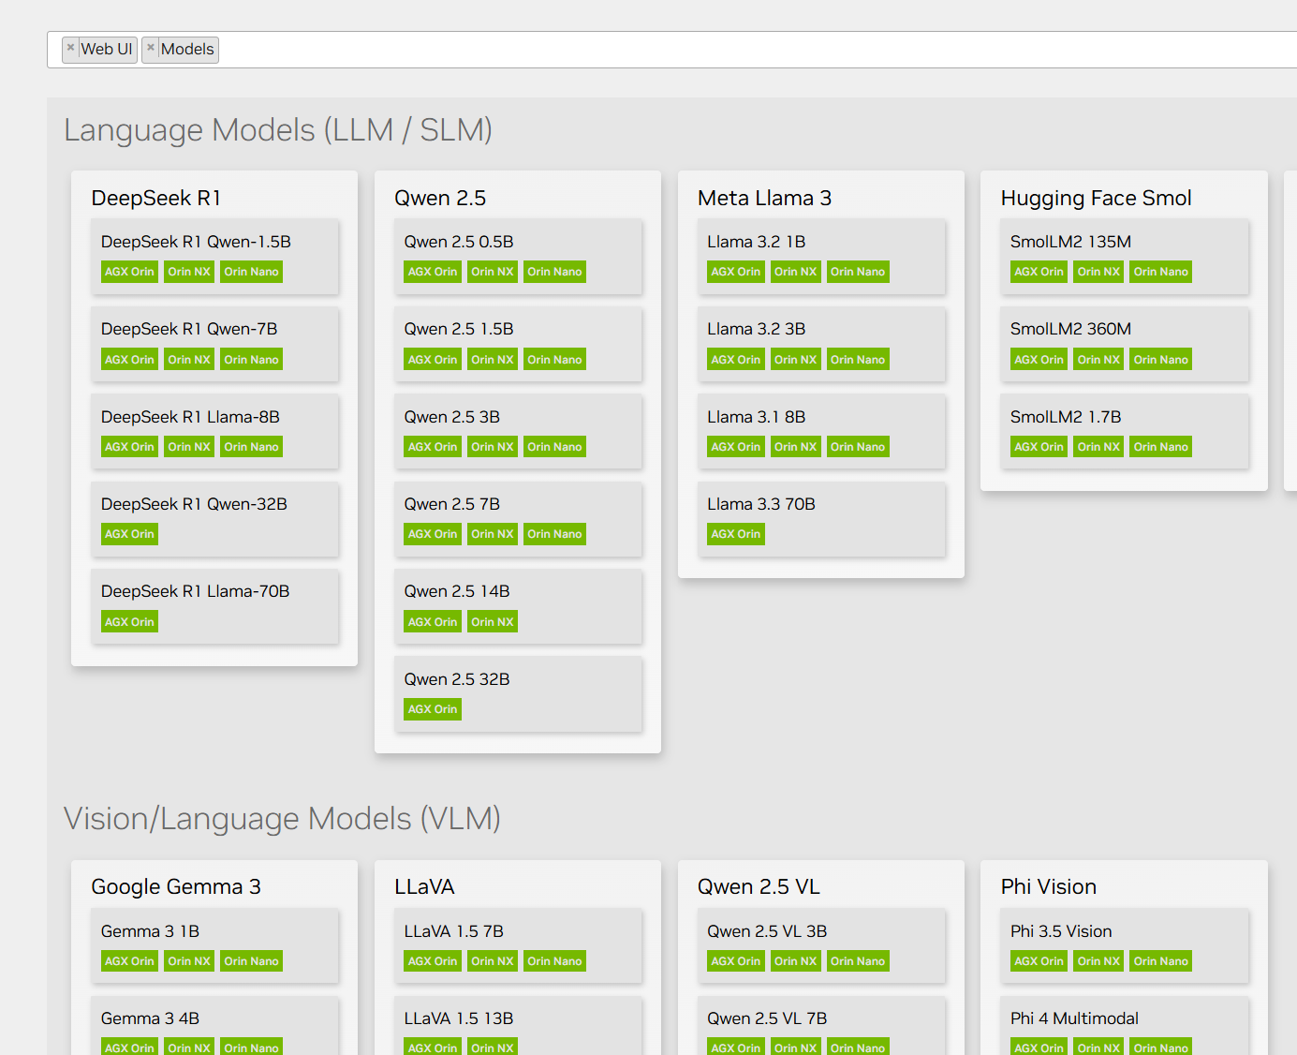Click Orin Nano badge under Qwen 2.5 7B
The image size is (1297, 1055).
click(x=554, y=534)
